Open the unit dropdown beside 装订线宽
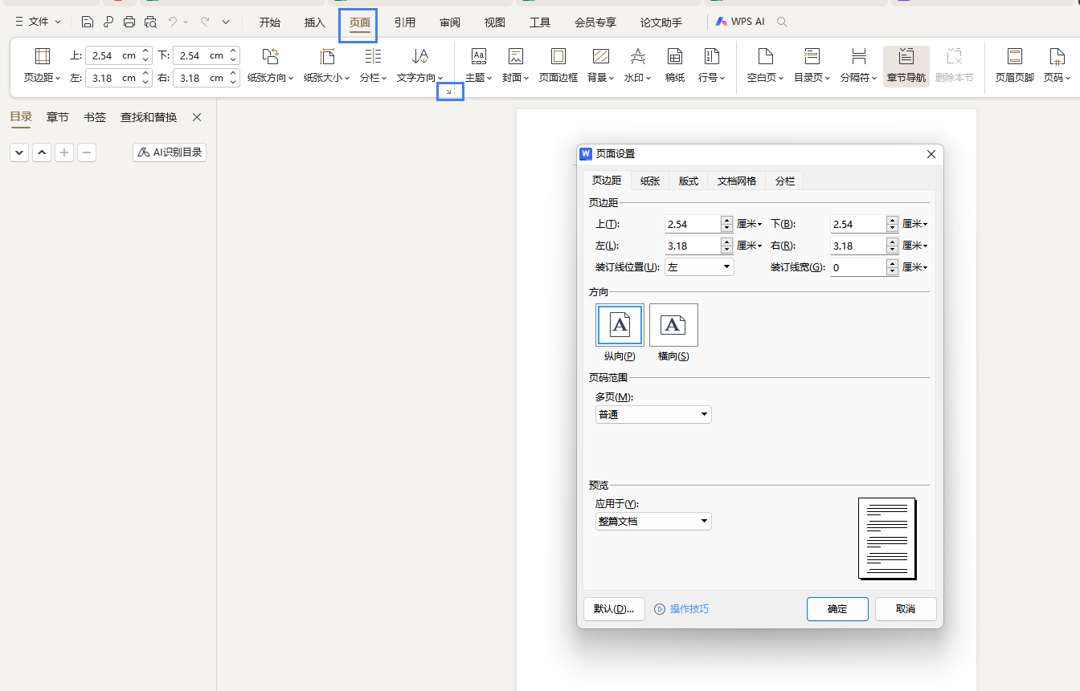Viewport: 1080px width, 691px height. (x=915, y=267)
